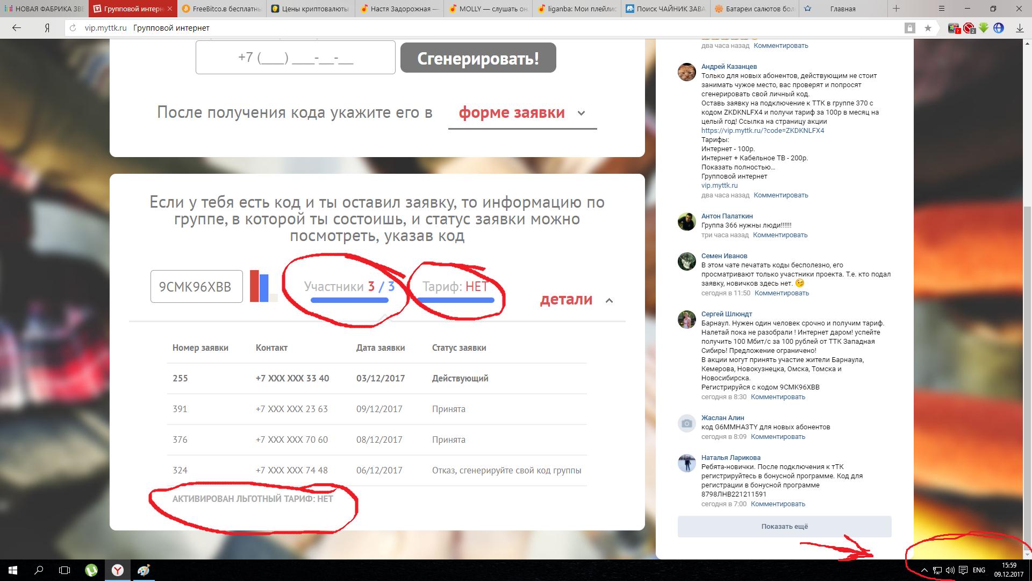Image resolution: width=1032 pixels, height=581 pixels.
Task: Switch to 'Цены криптовалюты' tab
Action: (x=310, y=9)
